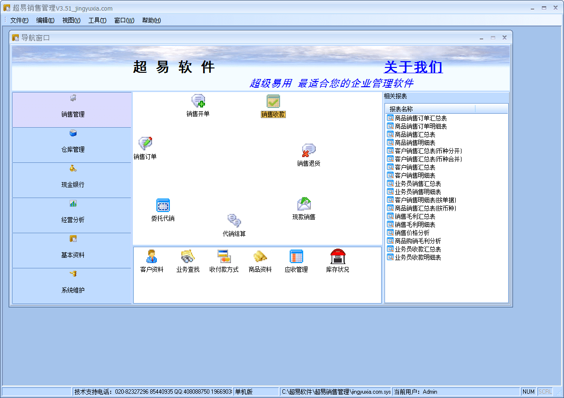Switch to the 仓库管理 sidebar section
Viewport: 564px width, 398px height.
pyautogui.click(x=72, y=145)
